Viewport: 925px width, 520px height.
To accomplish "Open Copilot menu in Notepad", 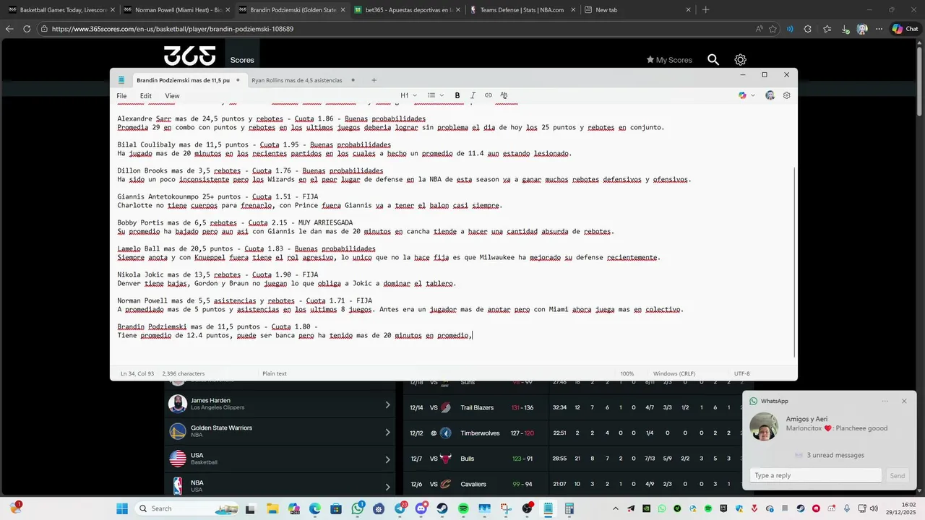I will (x=747, y=95).
